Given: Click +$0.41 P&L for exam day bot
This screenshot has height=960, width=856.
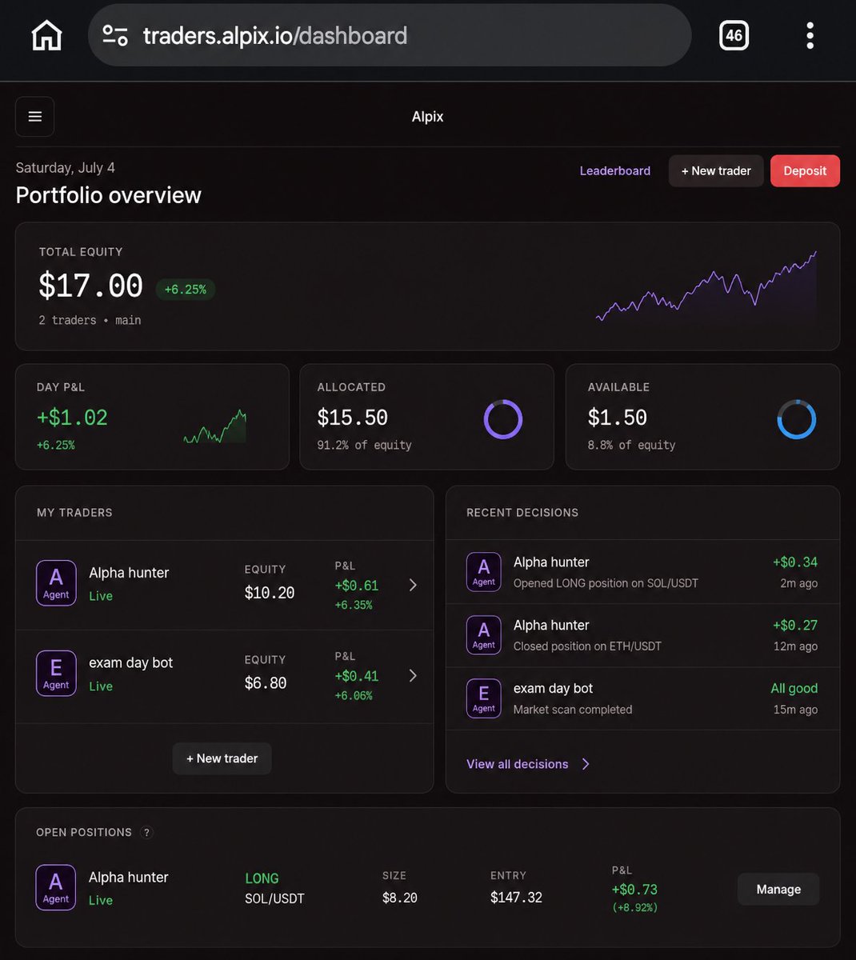Looking at the screenshot, I should point(357,676).
